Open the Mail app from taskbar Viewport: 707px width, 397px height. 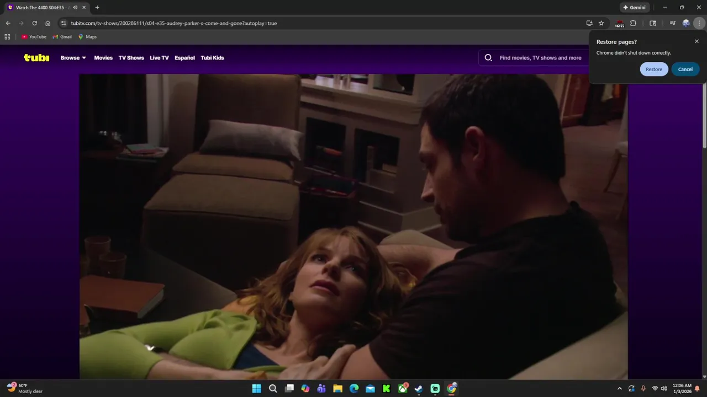pos(370,389)
